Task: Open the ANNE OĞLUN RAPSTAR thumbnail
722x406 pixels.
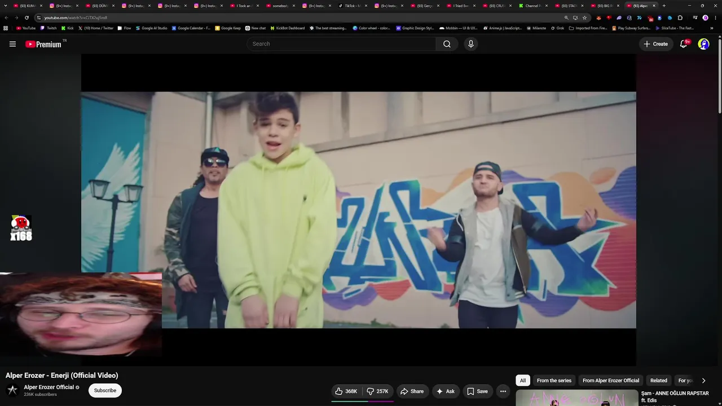Action: point(576,398)
